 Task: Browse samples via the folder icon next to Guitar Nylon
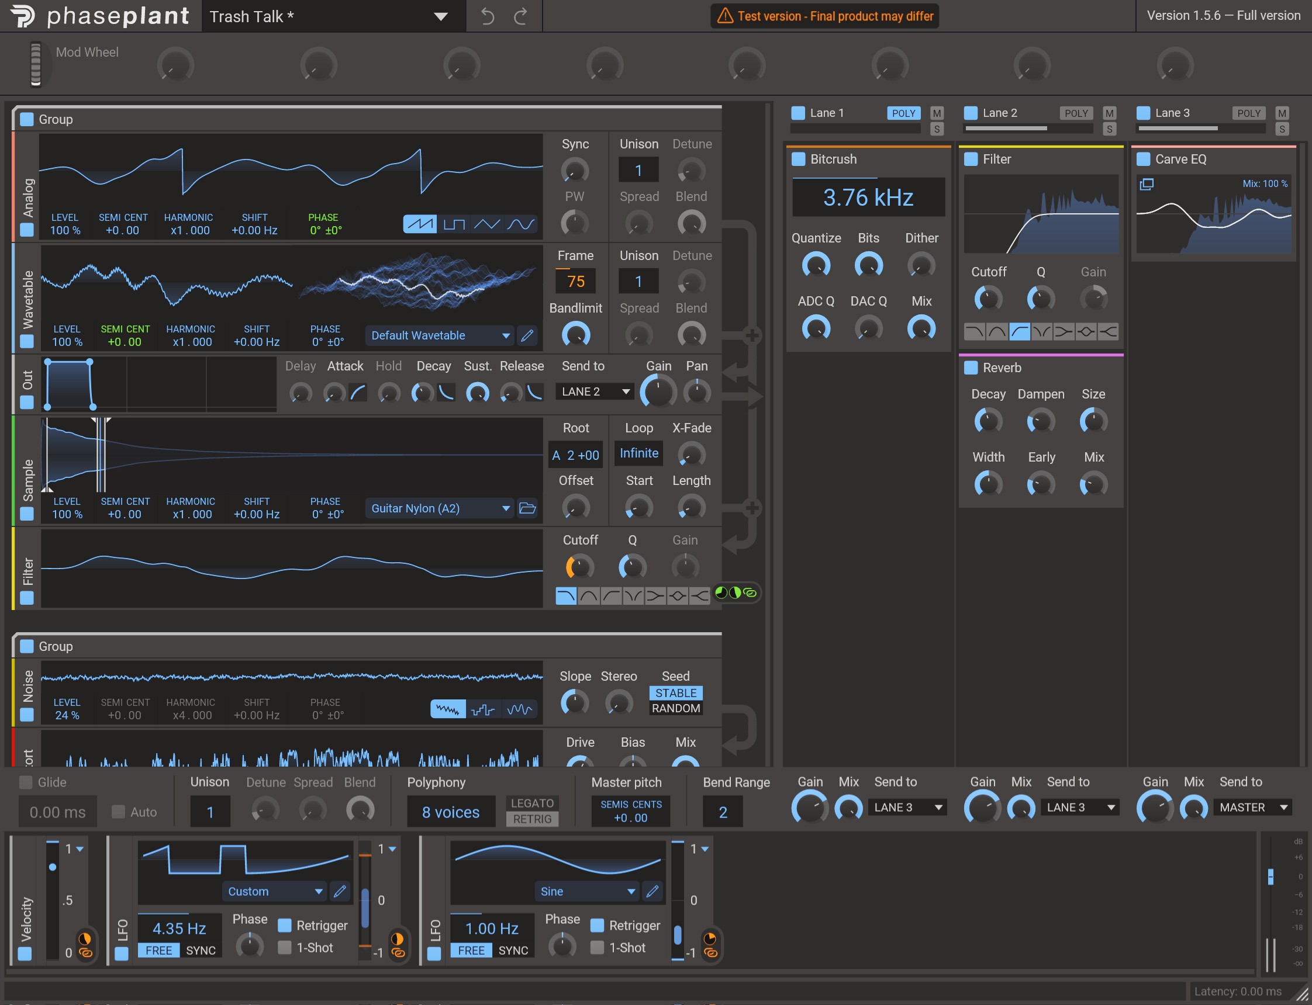pos(527,508)
